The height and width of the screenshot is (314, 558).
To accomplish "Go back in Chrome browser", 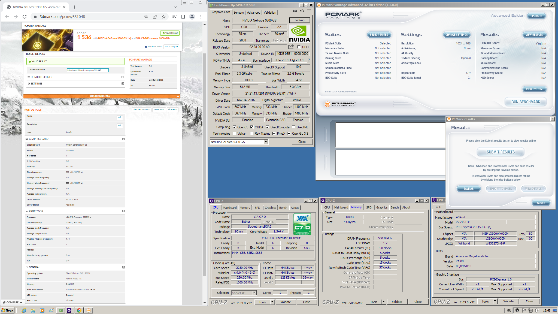I will (x=7, y=17).
